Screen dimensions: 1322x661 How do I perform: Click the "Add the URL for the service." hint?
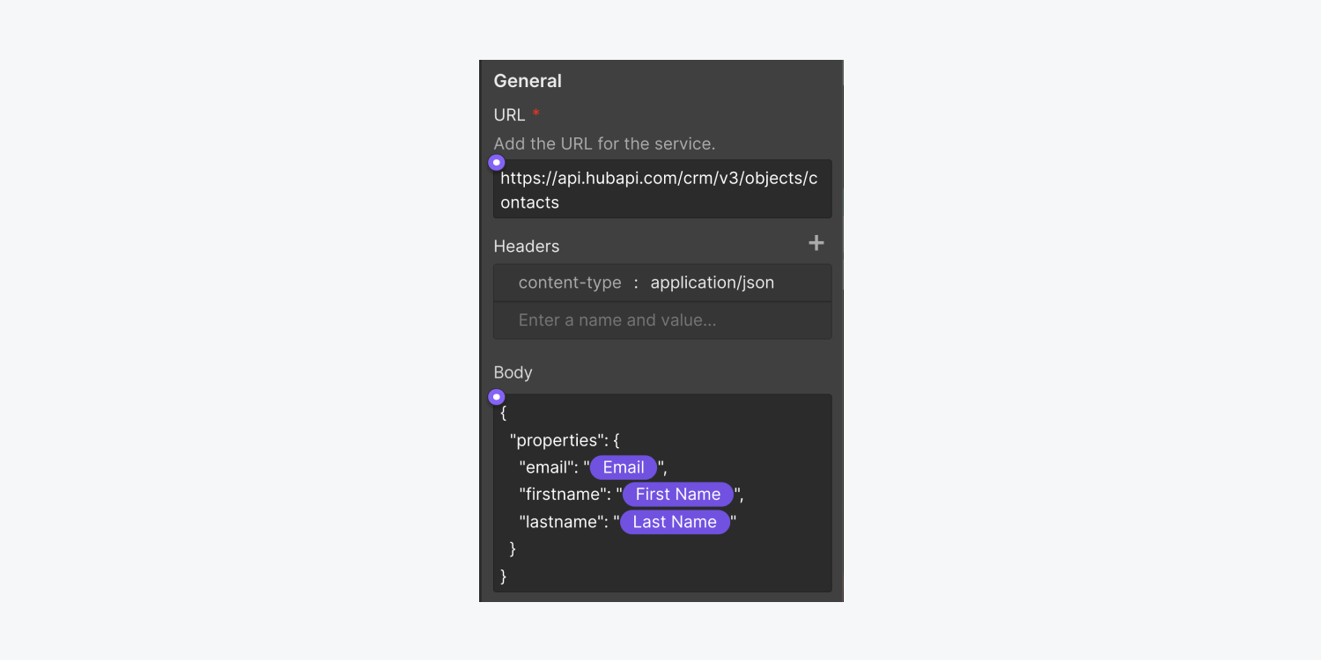click(604, 143)
